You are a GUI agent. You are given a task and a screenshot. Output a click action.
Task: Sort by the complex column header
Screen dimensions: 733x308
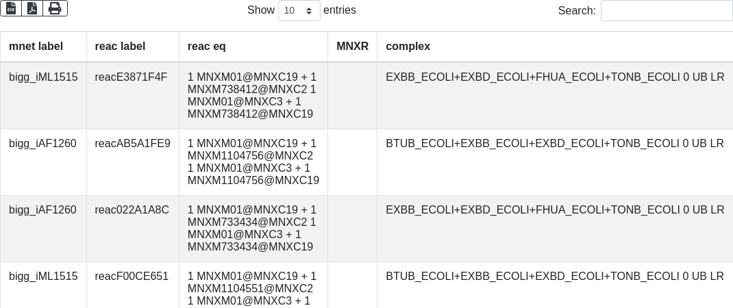pyautogui.click(x=408, y=47)
